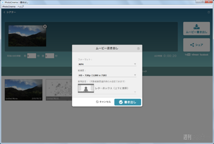
Task: Click the ムービー書き出し download button
Action: point(197,29)
